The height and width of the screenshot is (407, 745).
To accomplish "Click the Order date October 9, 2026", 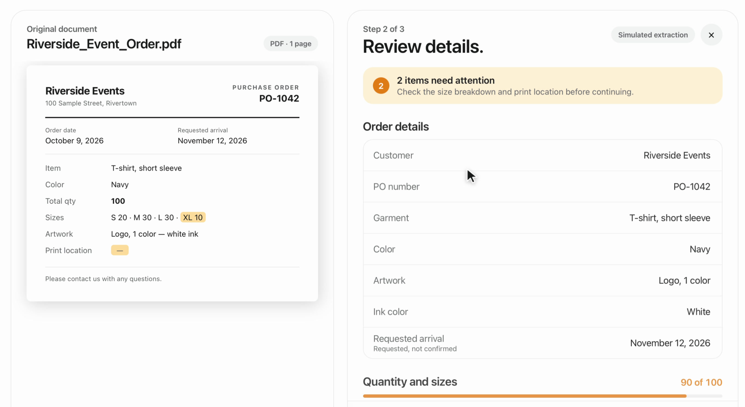I will [x=74, y=141].
